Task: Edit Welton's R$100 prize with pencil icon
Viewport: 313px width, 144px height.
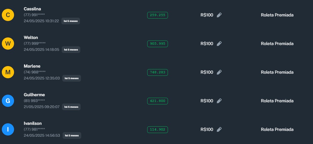Action: coord(219,44)
